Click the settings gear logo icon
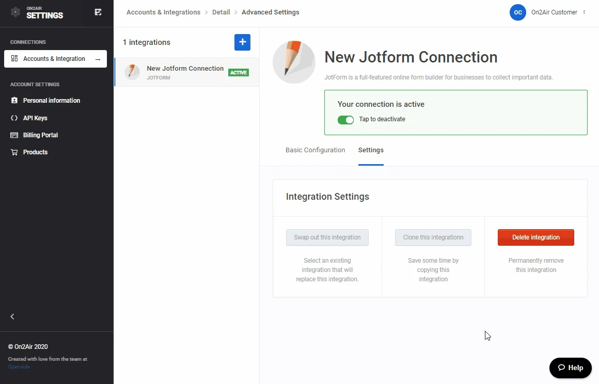The height and width of the screenshot is (384, 599). coord(15,12)
